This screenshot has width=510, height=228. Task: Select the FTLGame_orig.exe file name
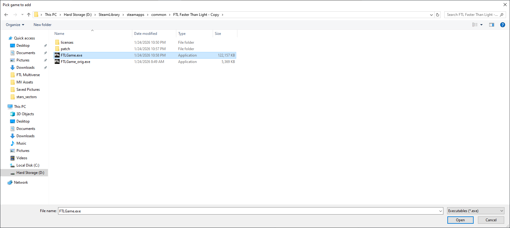pyautogui.click(x=75, y=62)
